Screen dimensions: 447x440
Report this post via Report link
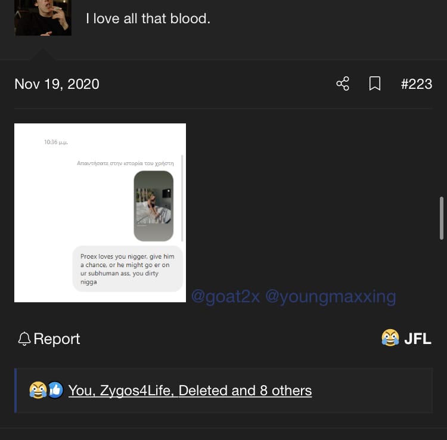pyautogui.click(x=57, y=339)
